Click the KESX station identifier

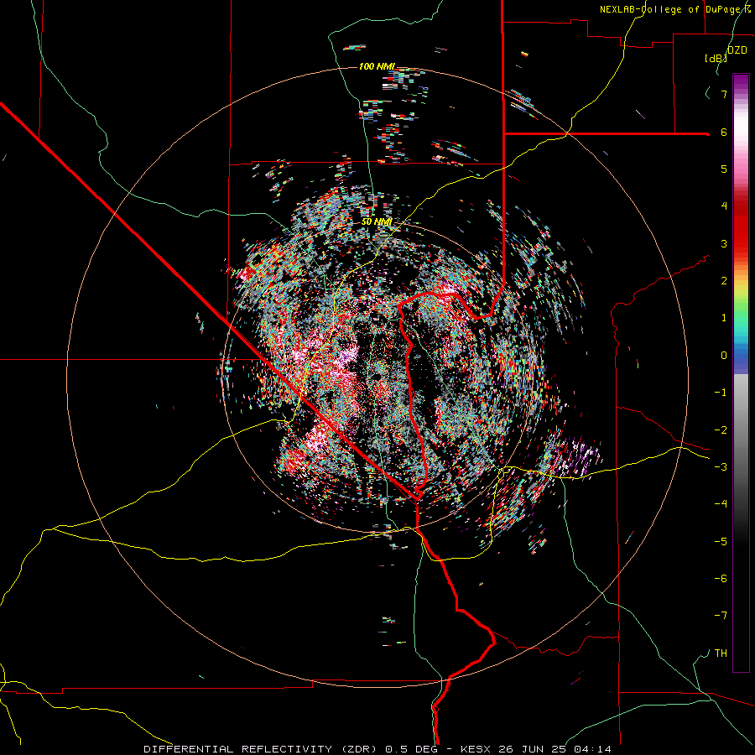coord(475,749)
